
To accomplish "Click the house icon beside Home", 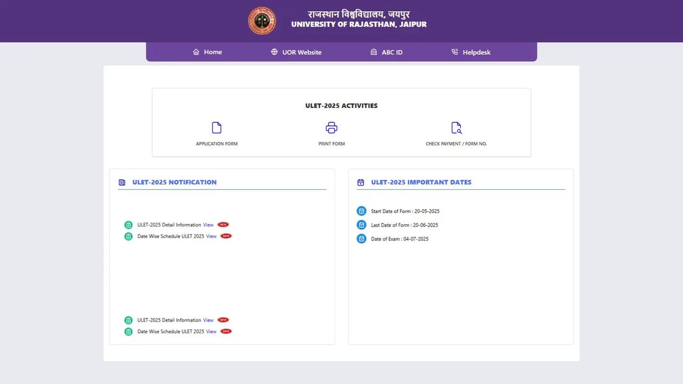I will pos(196,52).
